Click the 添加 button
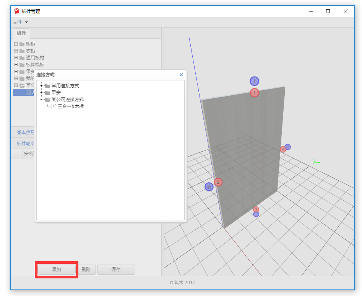 (x=57, y=270)
